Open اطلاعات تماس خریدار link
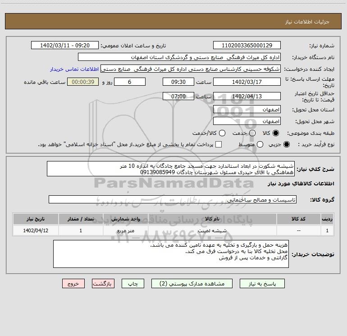347x336 pixels. [x=74, y=69]
